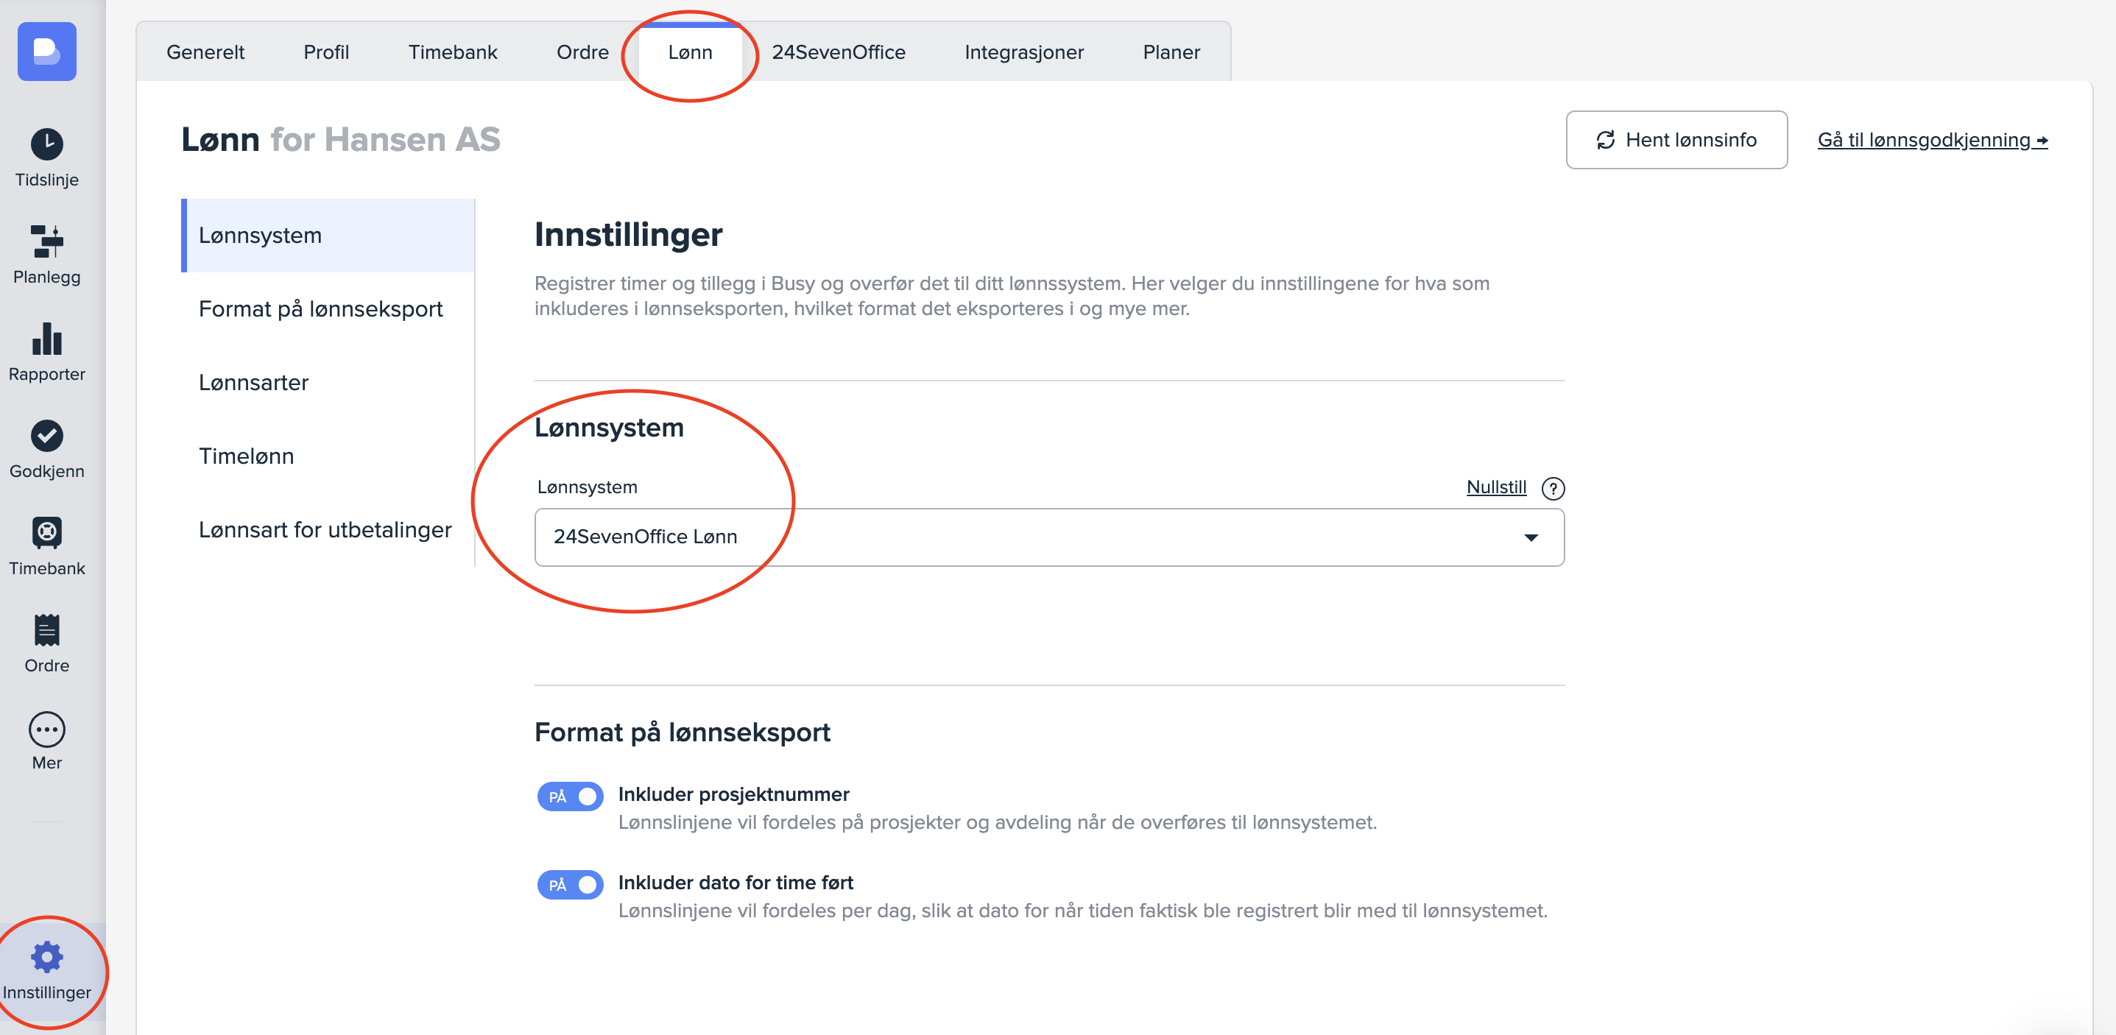Click the question mark help icon

[x=1553, y=489]
